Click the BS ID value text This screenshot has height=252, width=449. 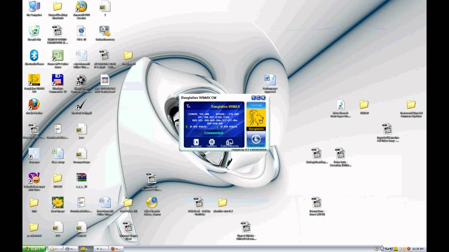[x=215, y=120]
